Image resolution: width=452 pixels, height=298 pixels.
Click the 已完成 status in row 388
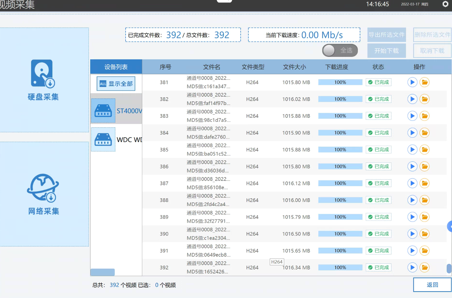click(378, 200)
